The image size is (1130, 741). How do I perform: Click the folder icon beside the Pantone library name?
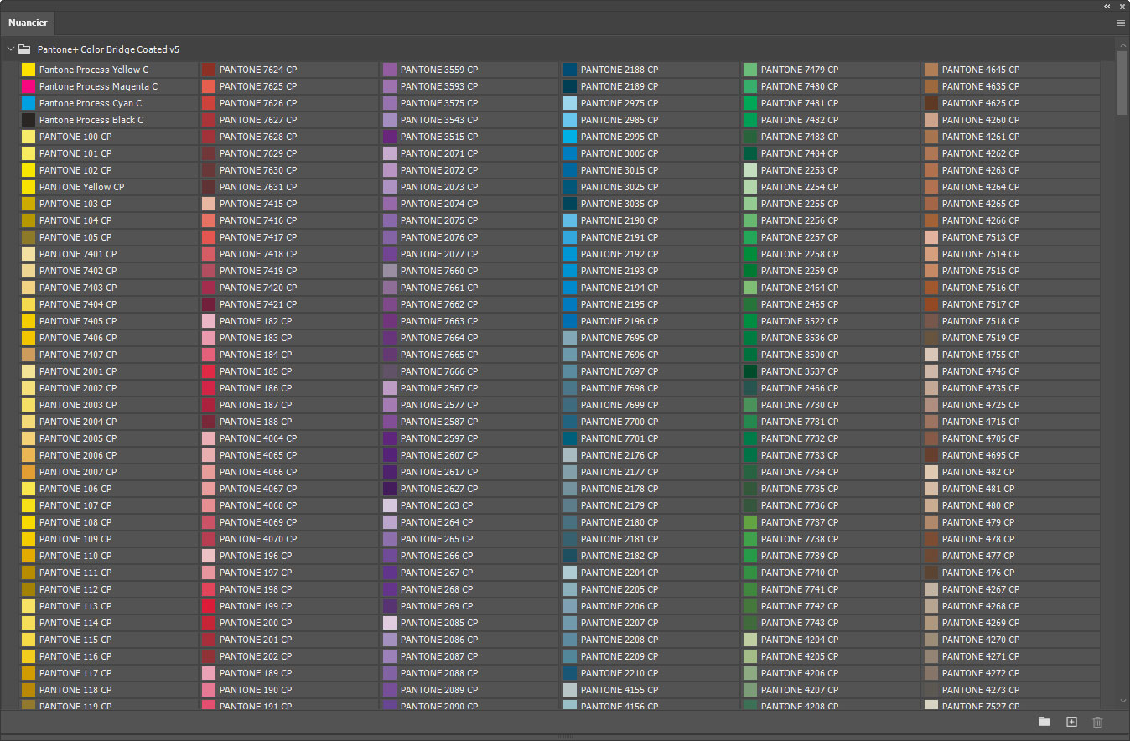(x=25, y=49)
